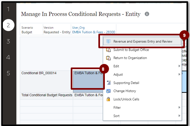This screenshot has height=126, width=190.
Task: Select EMBA Tuition cell in Total Conditional row
Action: [x=88, y=96]
